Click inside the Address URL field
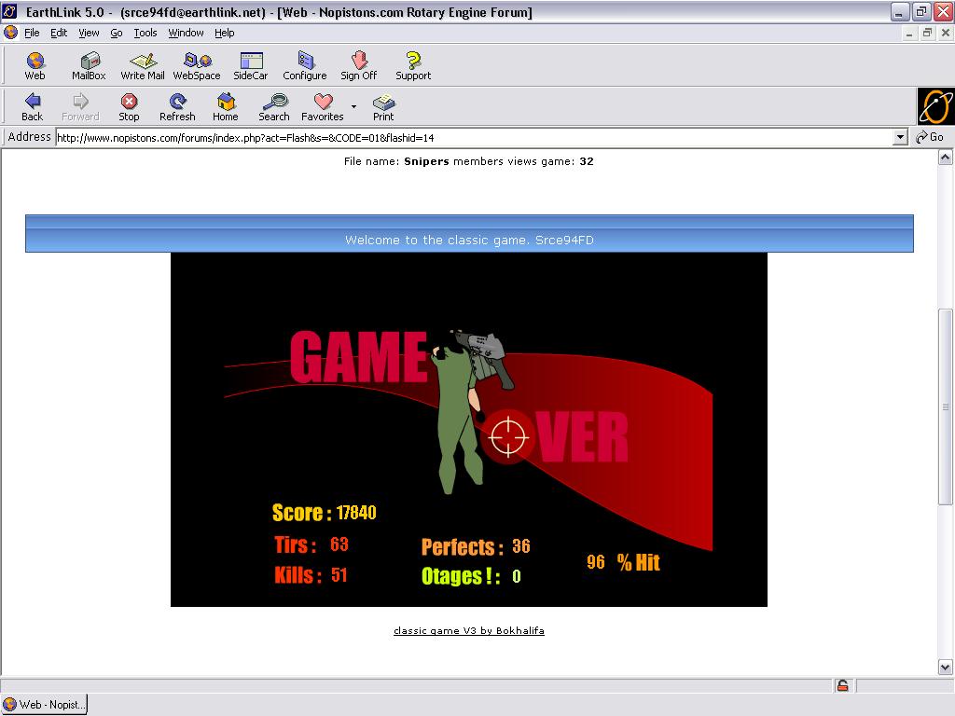The image size is (955, 716). [x=466, y=138]
